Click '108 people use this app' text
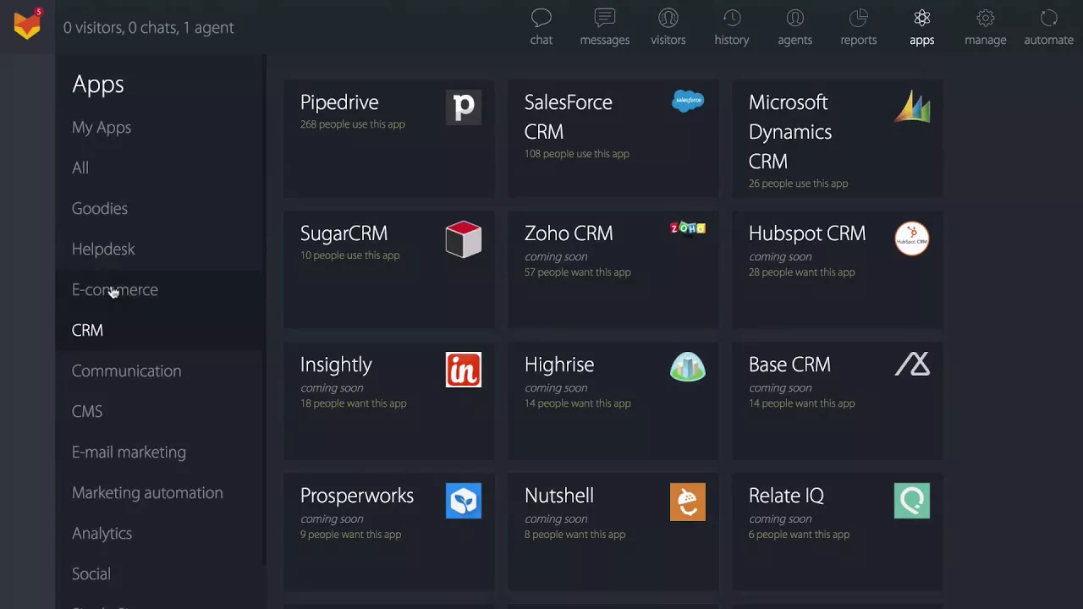Image resolution: width=1083 pixels, height=609 pixels. (577, 154)
